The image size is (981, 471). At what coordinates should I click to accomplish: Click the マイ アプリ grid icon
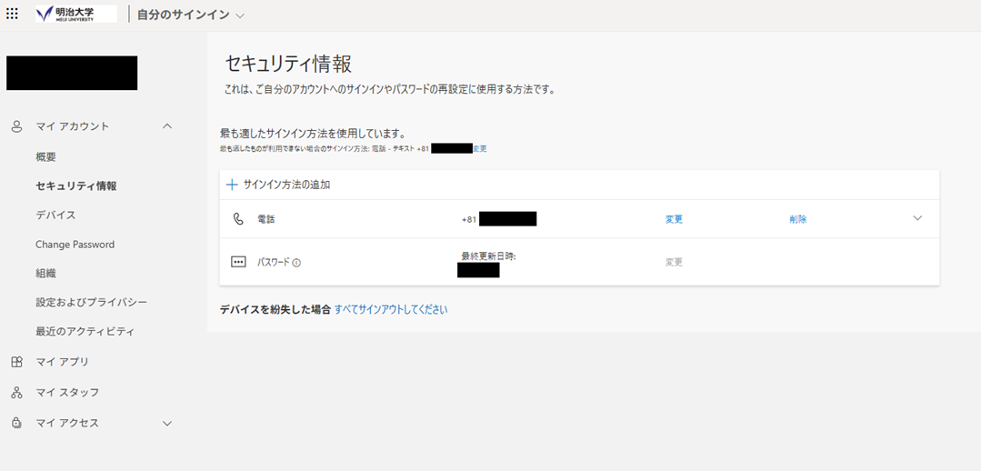16,362
